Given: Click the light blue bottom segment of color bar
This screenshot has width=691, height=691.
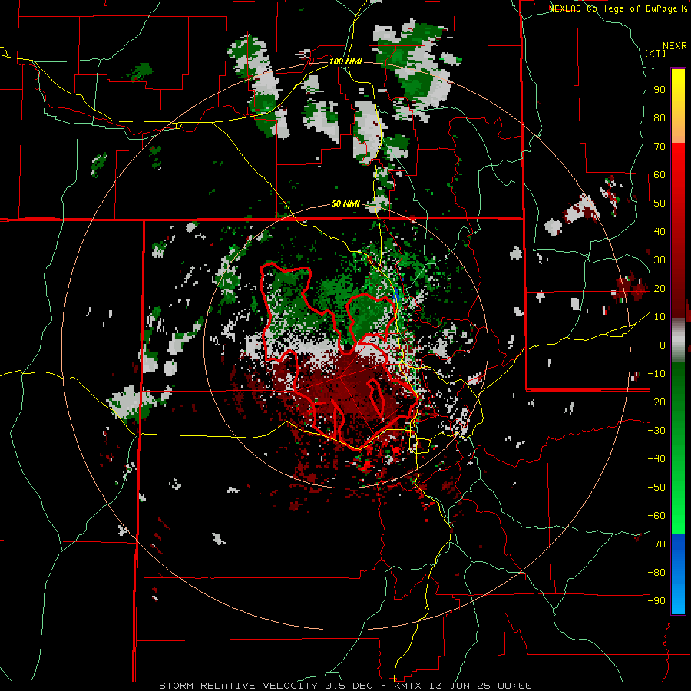Looking at the screenshot, I should [678, 597].
